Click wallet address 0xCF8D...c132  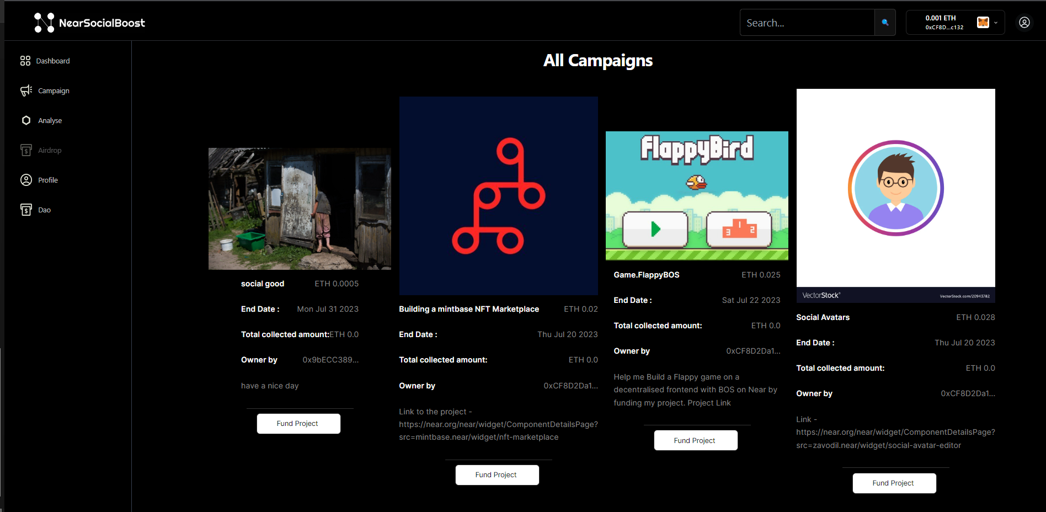point(944,27)
